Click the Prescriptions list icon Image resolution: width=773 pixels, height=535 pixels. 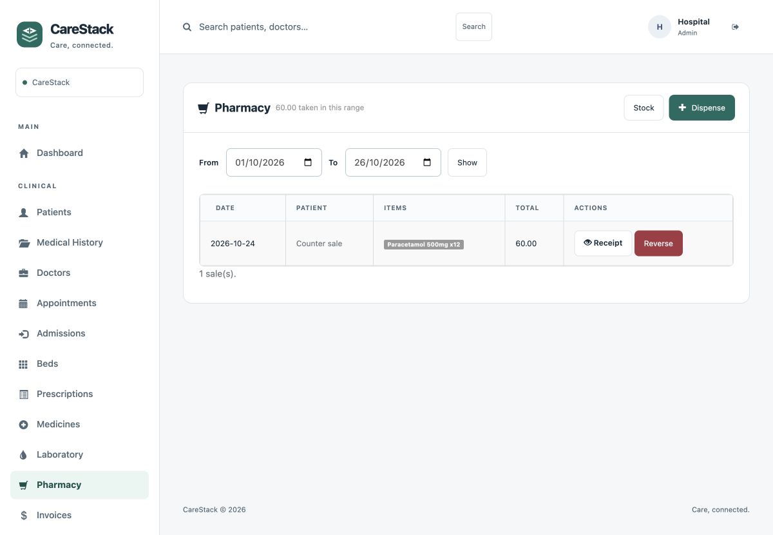(x=24, y=394)
